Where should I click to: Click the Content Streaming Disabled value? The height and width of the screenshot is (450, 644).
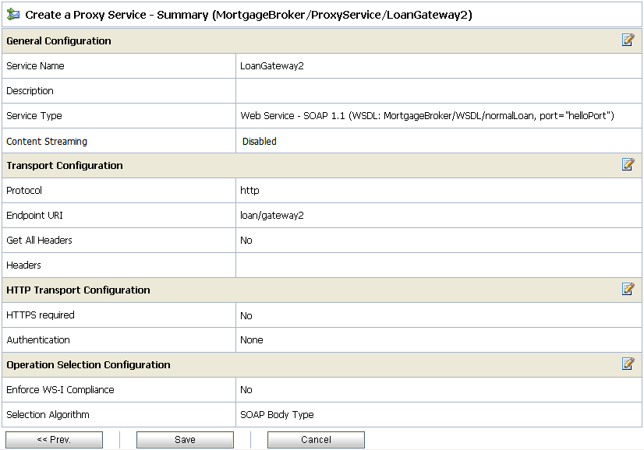coord(259,142)
